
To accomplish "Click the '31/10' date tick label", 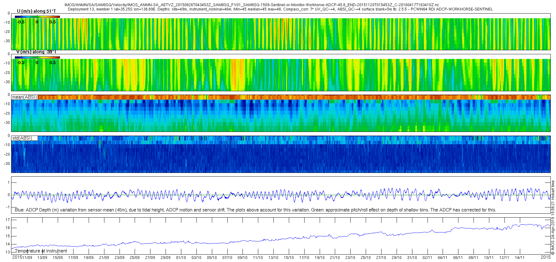I will 412,258.
